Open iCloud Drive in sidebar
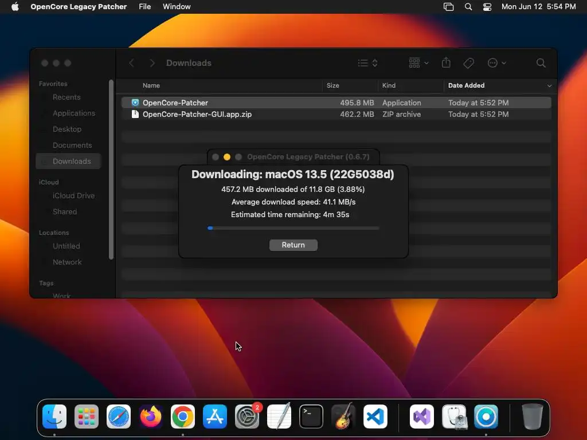The width and height of the screenshot is (587, 440). [73, 196]
